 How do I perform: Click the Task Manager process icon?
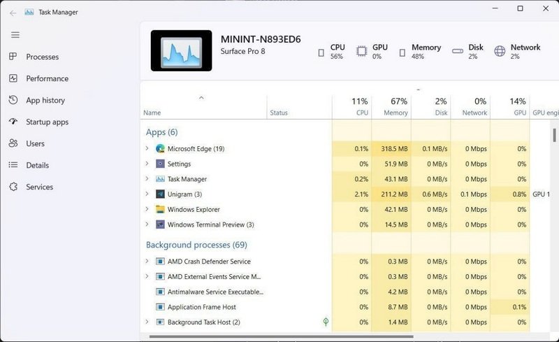point(160,179)
